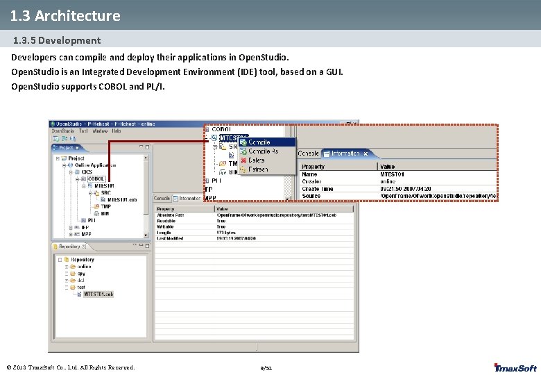
Task: Expand the IFP node
Action: [x=71, y=227]
